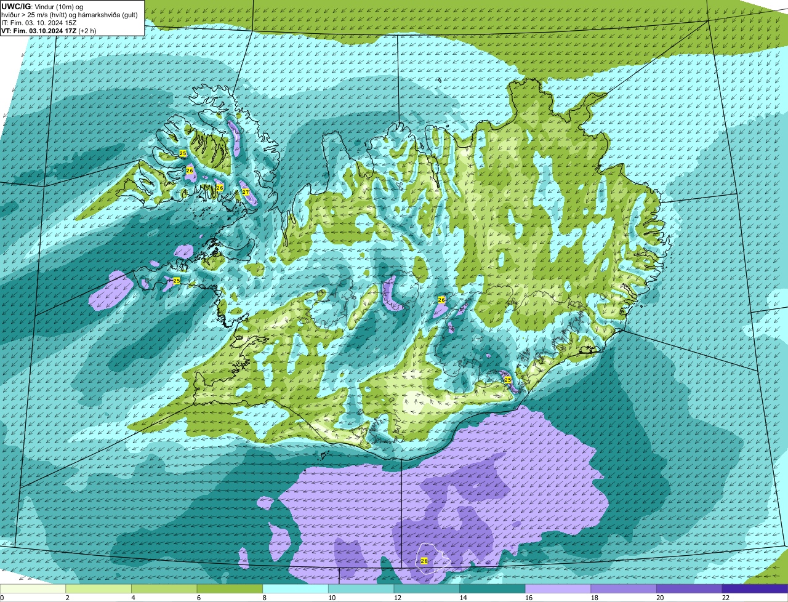
Task: Select the 4–6 m/s green legend swatch
Action: (164, 589)
